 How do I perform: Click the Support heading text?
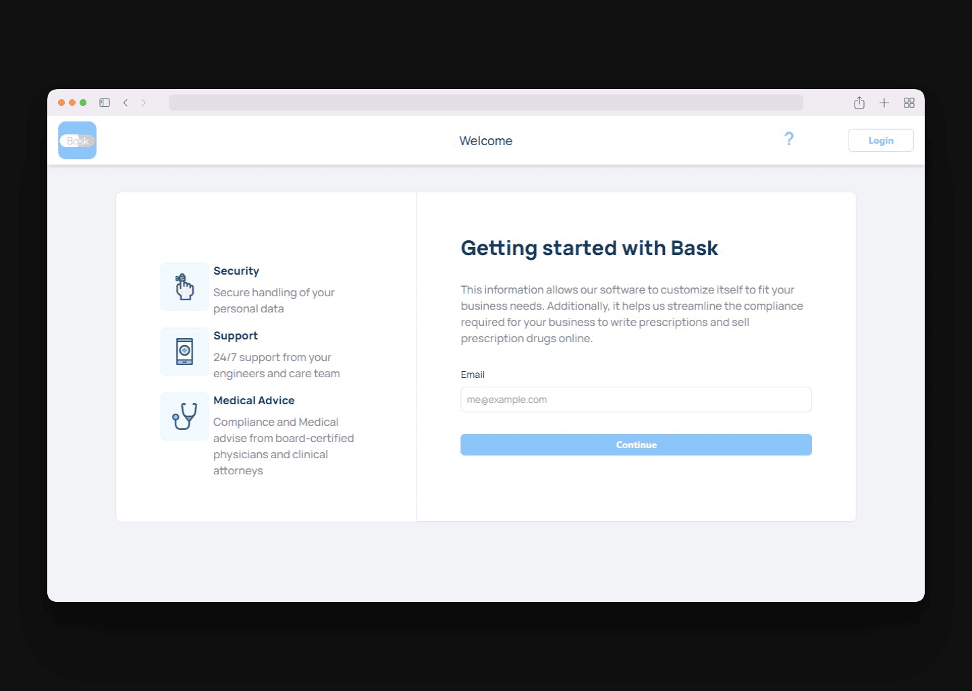pos(236,335)
